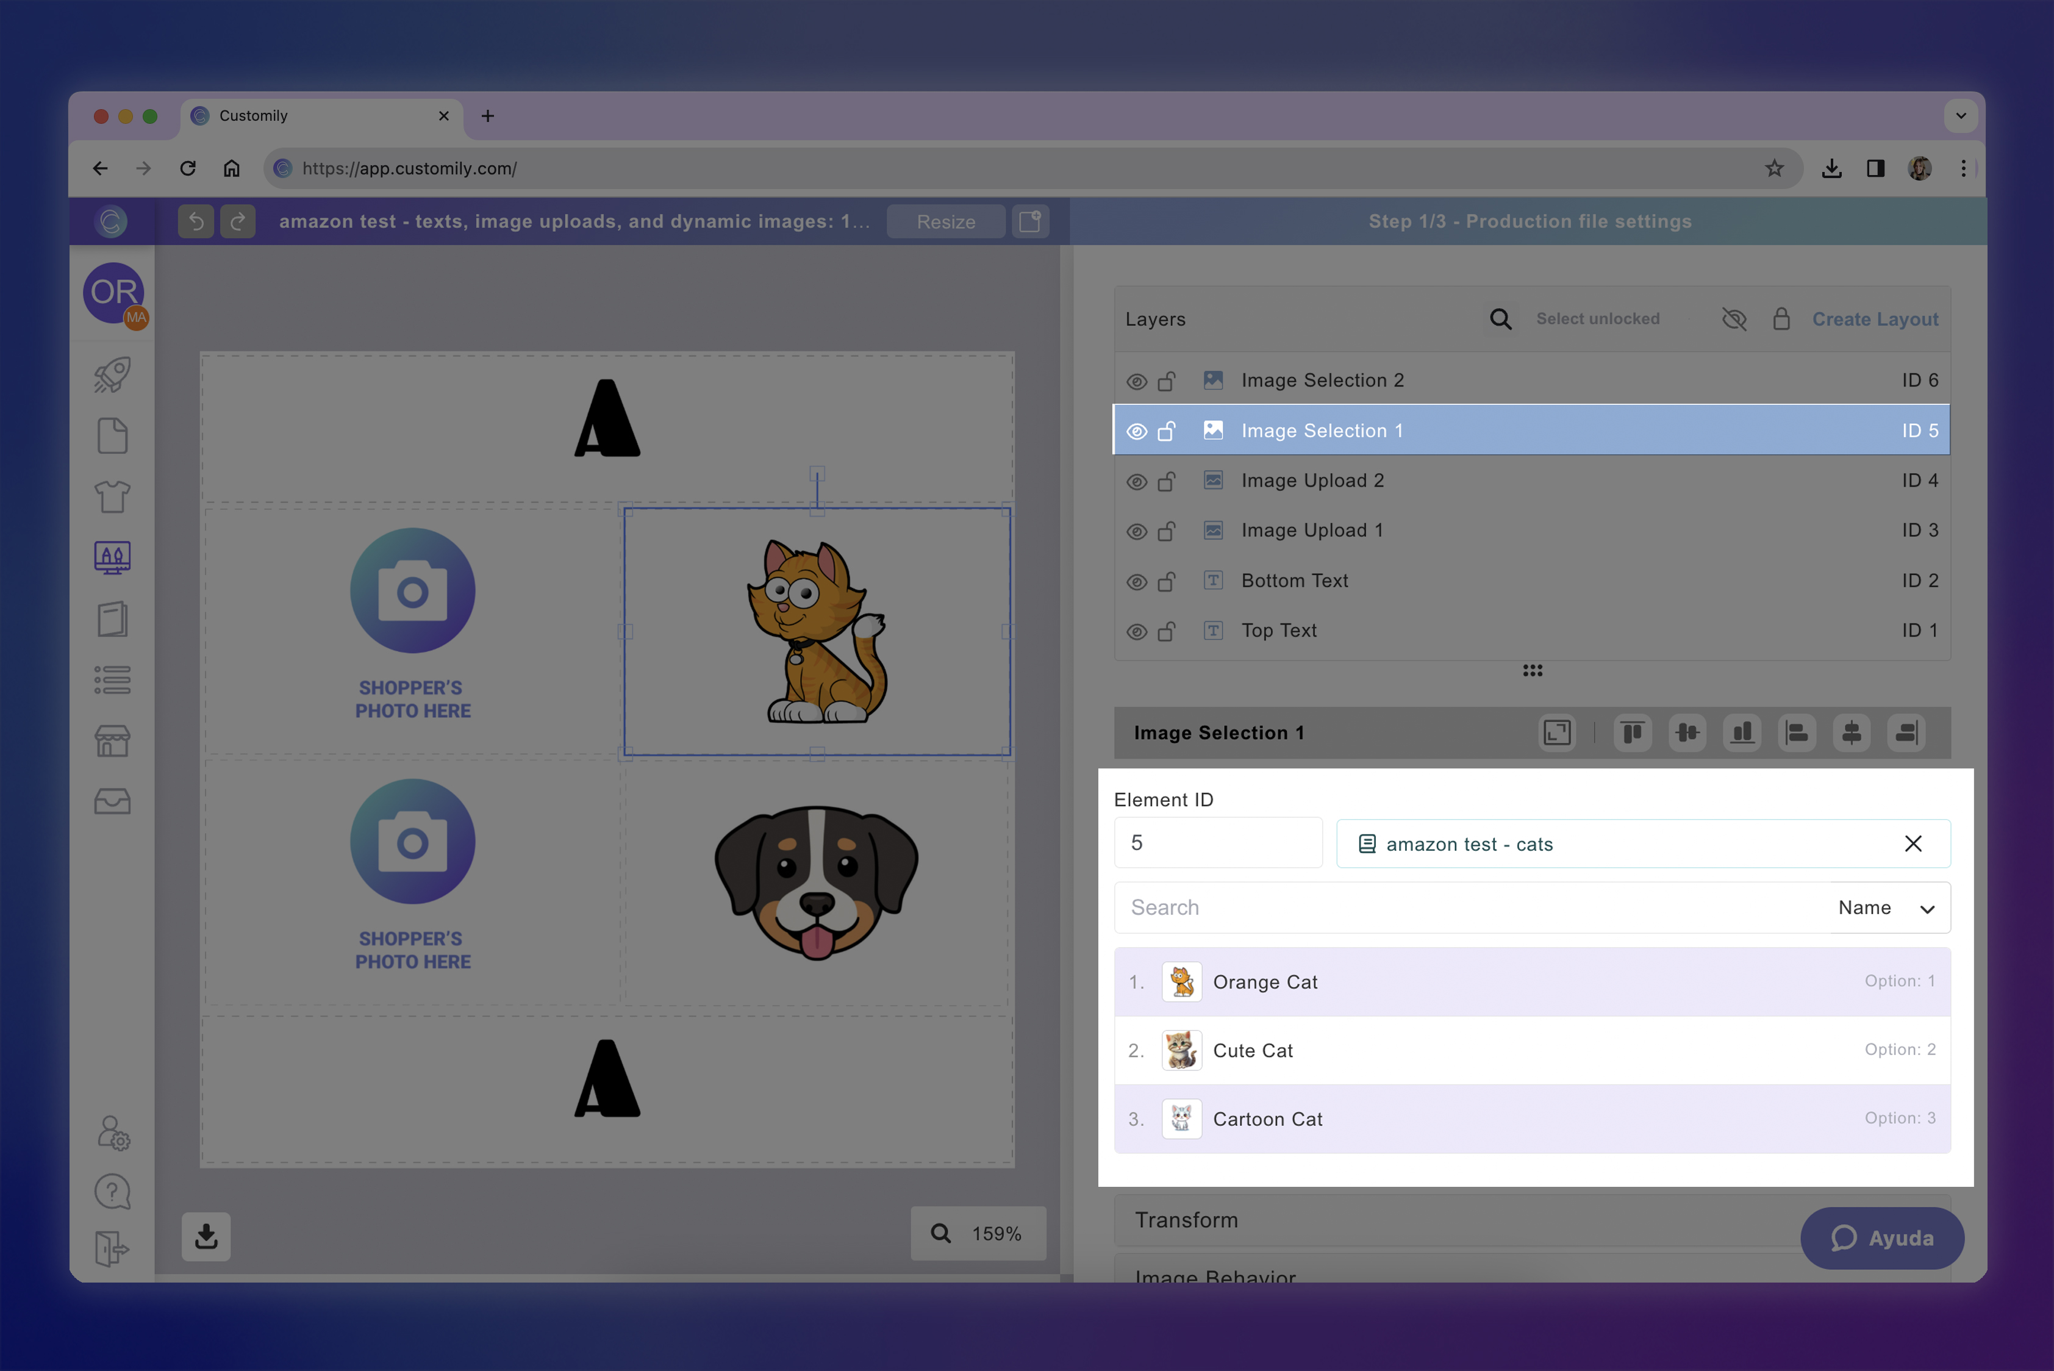Image resolution: width=2054 pixels, height=1371 pixels.
Task: Align Image Selection 1 to left
Action: coord(1797,732)
